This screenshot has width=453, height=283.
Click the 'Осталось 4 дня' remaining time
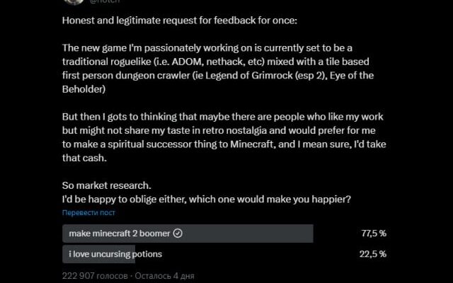point(165,275)
